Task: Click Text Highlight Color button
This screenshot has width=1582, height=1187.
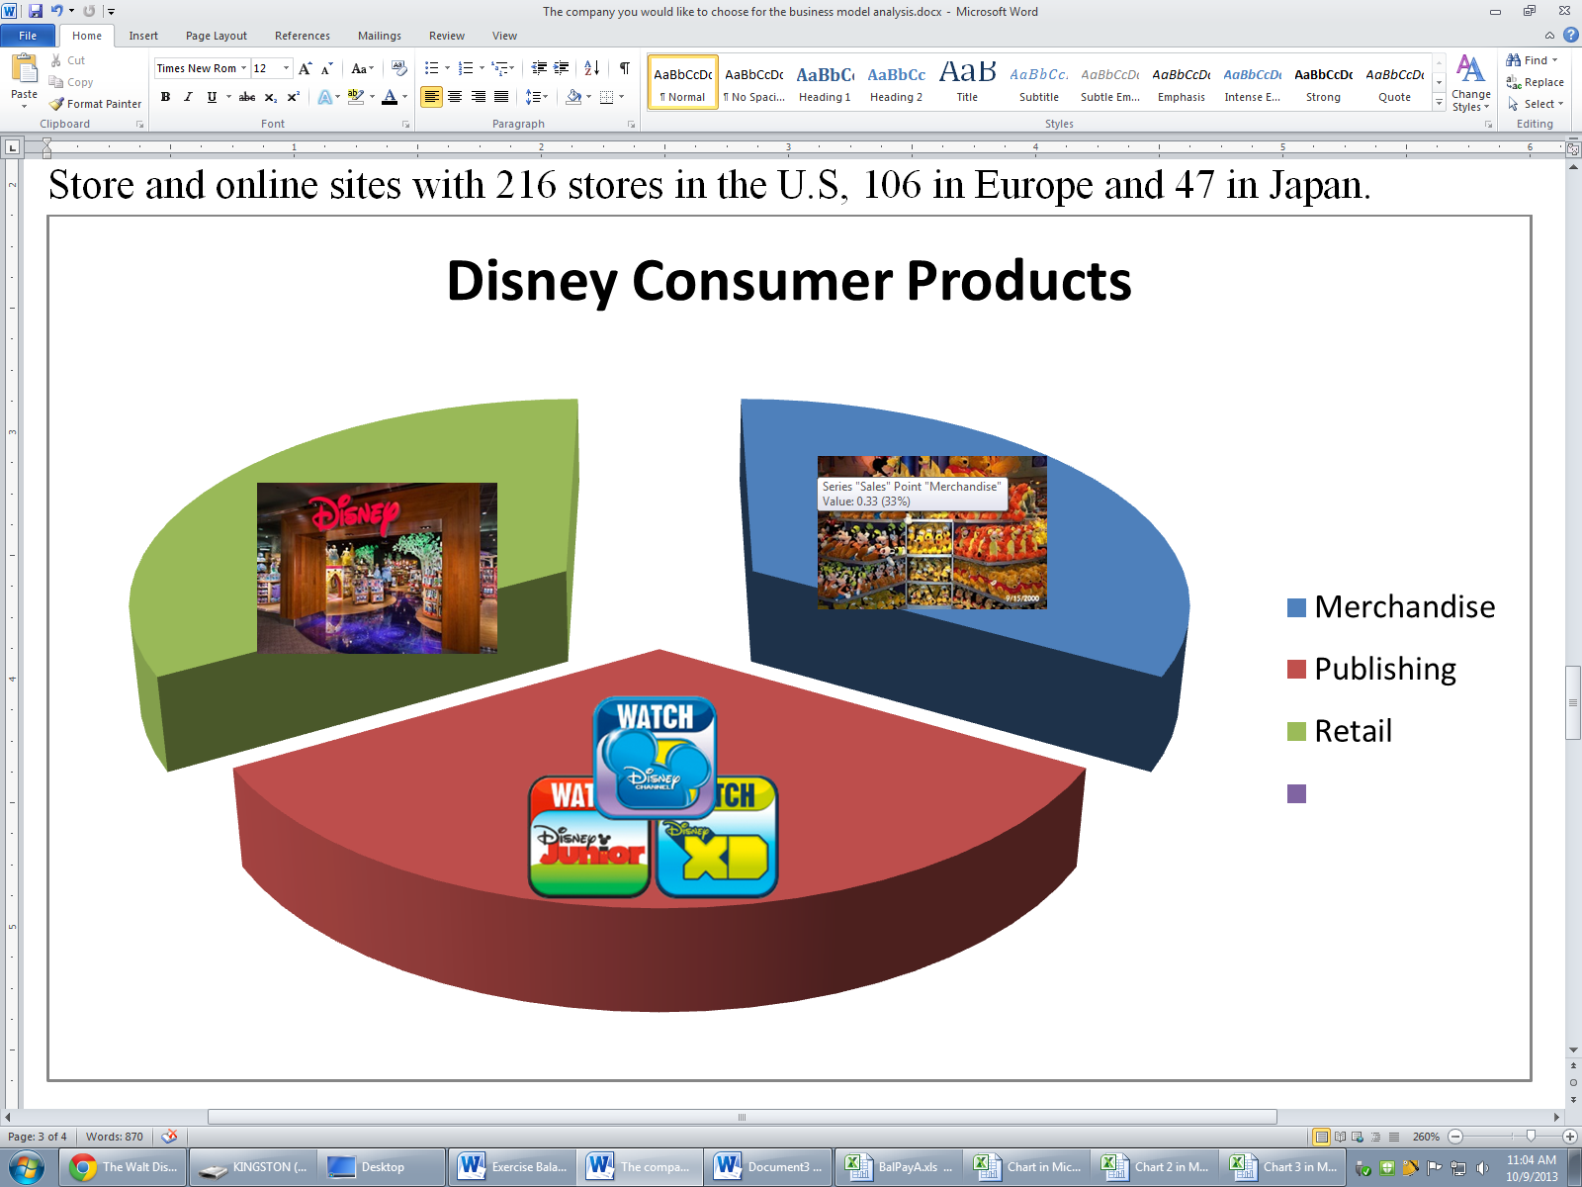Action: pos(356,97)
